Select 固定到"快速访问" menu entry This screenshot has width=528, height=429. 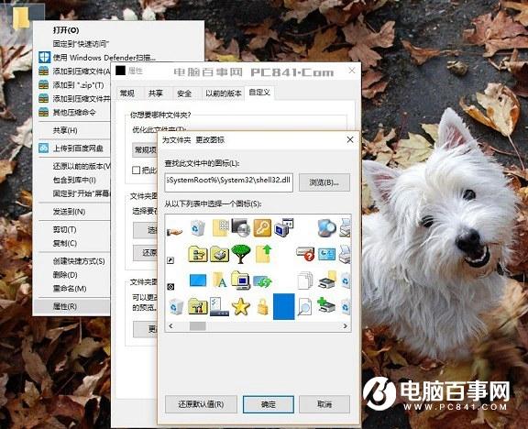(81, 44)
